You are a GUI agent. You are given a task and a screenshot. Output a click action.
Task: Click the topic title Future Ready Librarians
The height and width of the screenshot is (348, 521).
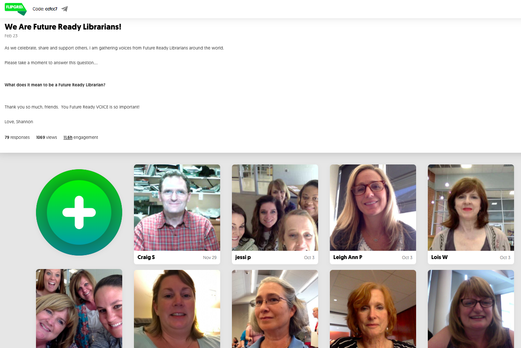pyautogui.click(x=63, y=27)
